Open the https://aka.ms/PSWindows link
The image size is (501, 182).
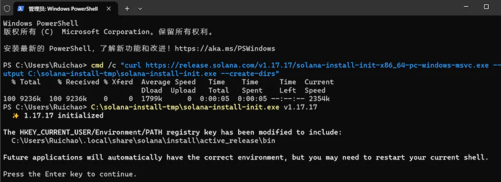point(225,49)
